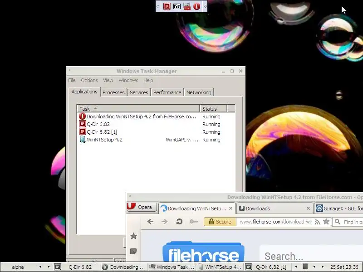This screenshot has width=363, height=272.
Task: Select the WinNTSetup 4.2 task row
Action: point(156,140)
